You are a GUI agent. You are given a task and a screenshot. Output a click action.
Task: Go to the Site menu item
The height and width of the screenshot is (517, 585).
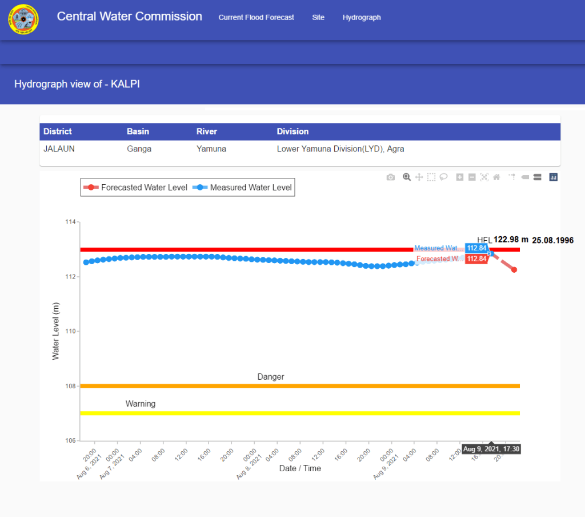click(318, 18)
